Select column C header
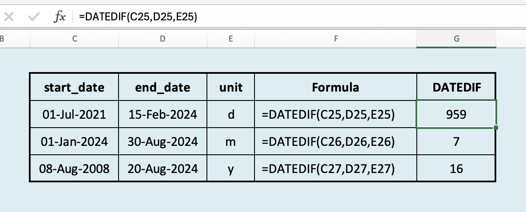The height and width of the screenshot is (212, 526). coord(75,39)
